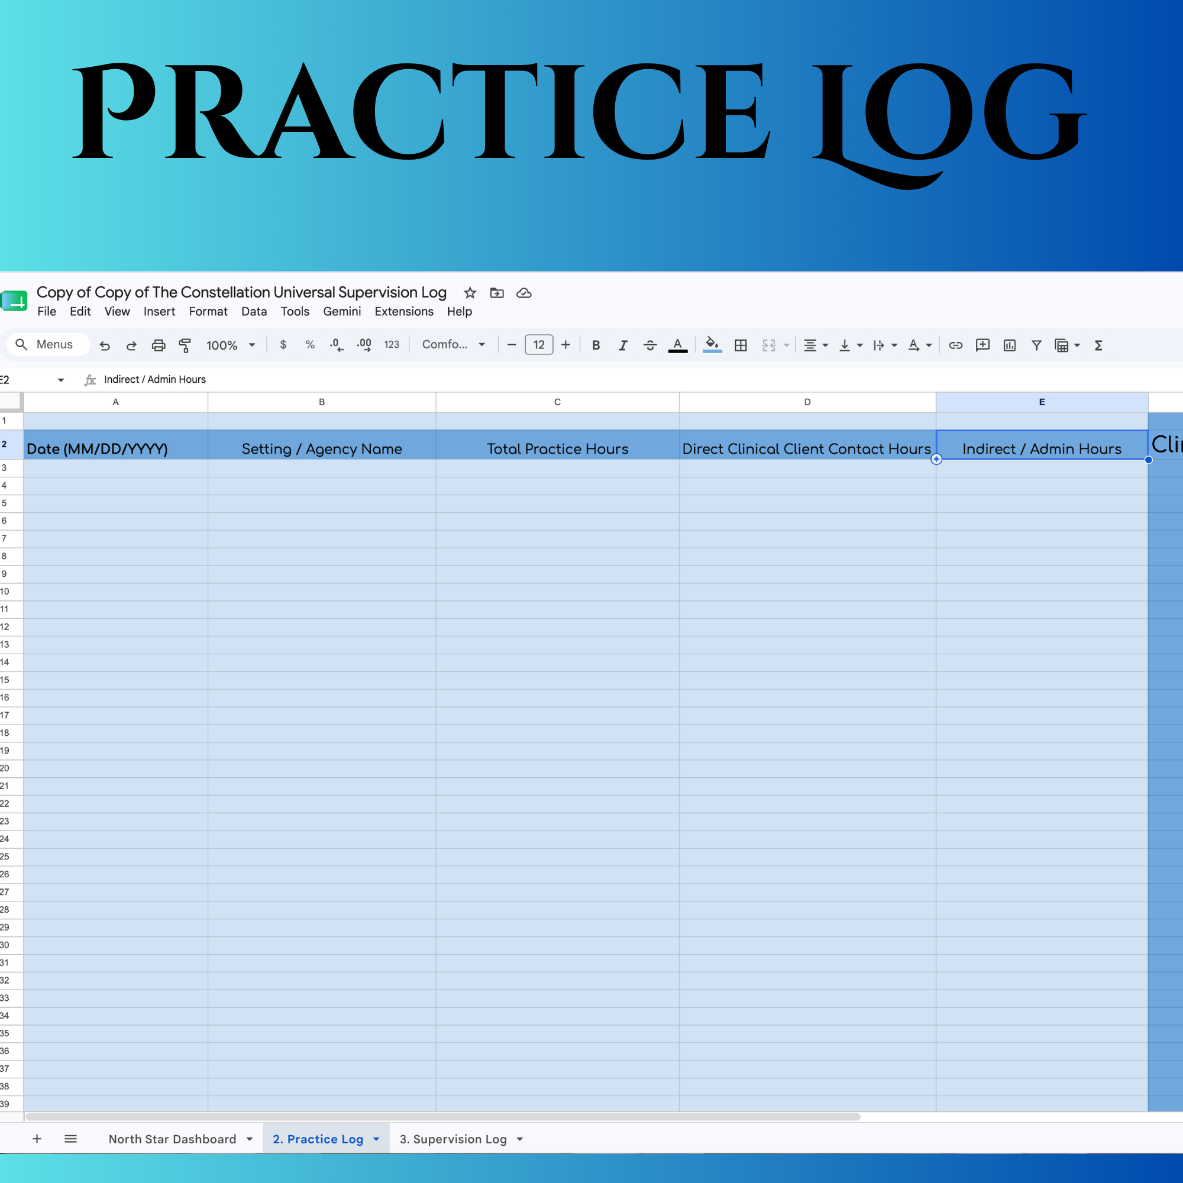This screenshot has height=1183, width=1183.
Task: Toggle strikethrough formatting
Action: pos(650,345)
